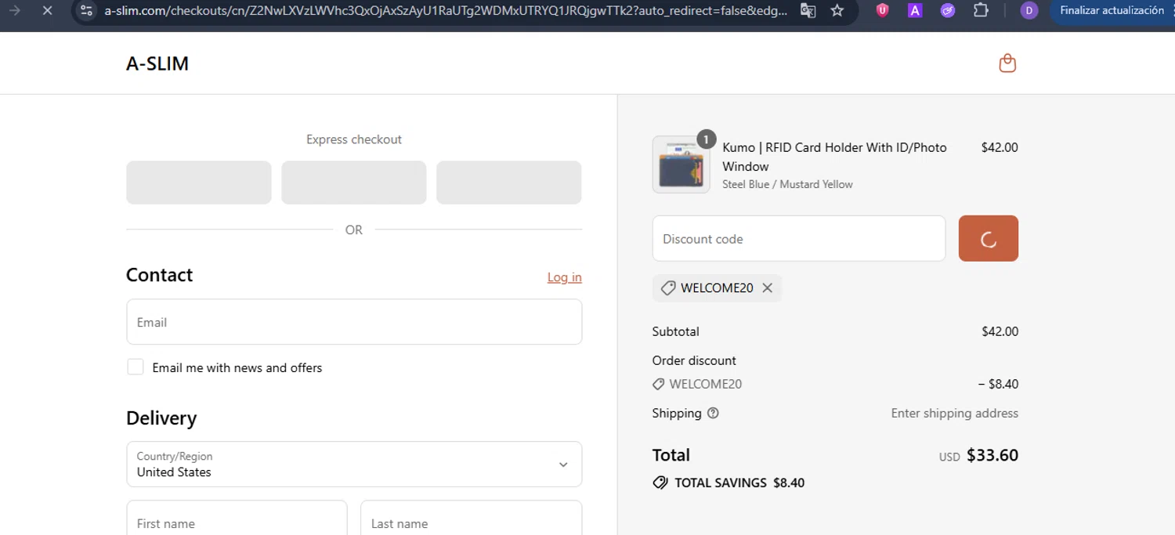Screen dimensions: 1175x535
Task: Open the purple circular extension icon
Action: click(x=948, y=11)
